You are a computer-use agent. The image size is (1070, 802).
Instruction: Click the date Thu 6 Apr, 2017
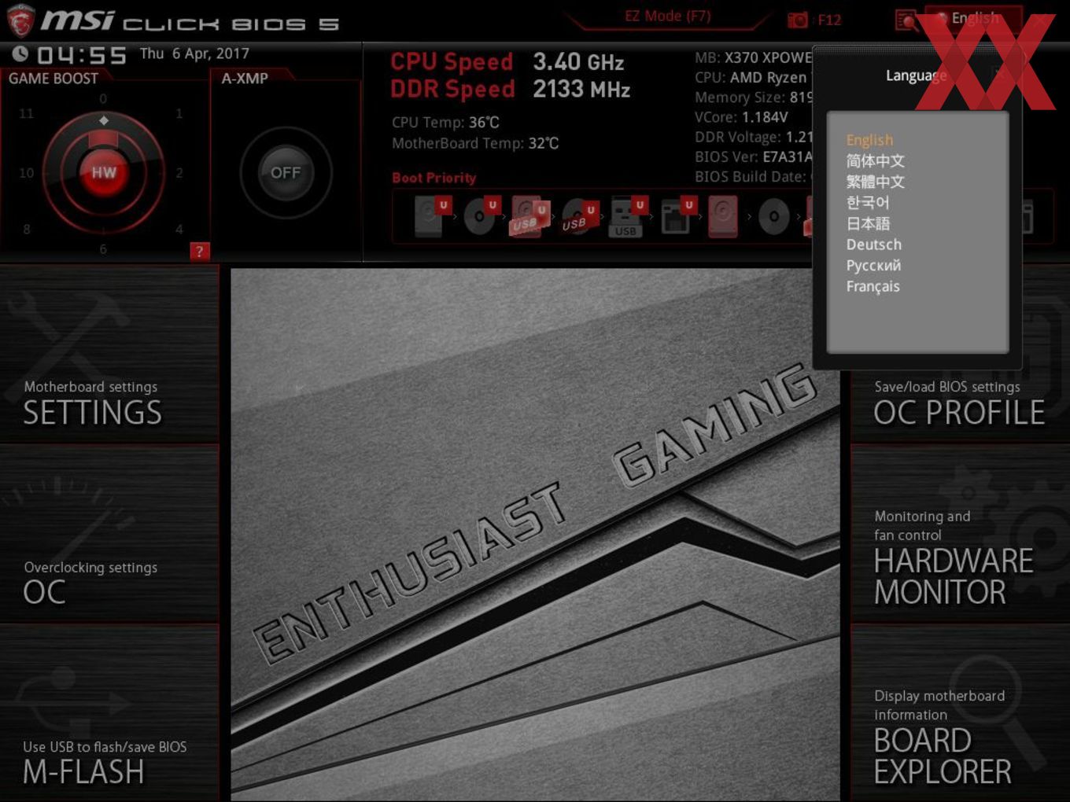[x=194, y=53]
